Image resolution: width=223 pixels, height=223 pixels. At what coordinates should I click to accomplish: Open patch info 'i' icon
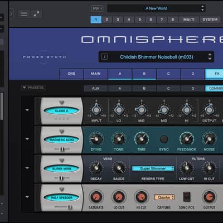coord(105,56)
